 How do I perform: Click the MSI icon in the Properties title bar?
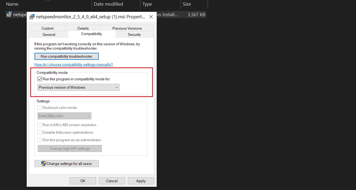(x=32, y=17)
